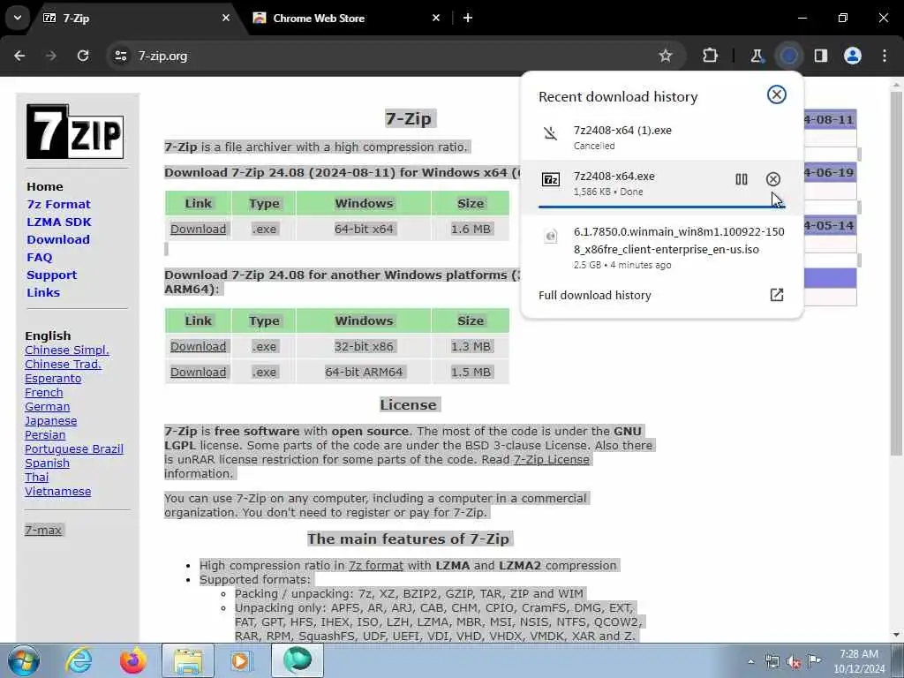Reload the 7-zip.org page
This screenshot has height=678, width=904.
point(83,56)
